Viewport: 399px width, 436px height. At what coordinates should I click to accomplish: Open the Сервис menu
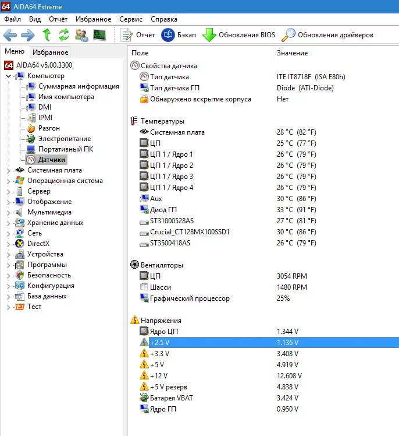point(131,19)
